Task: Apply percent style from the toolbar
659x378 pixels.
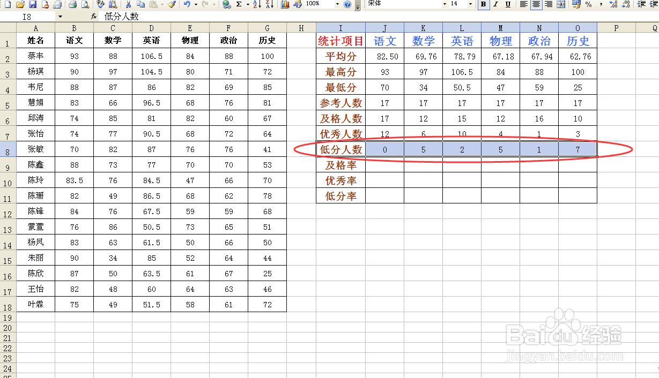Action: (x=588, y=4)
